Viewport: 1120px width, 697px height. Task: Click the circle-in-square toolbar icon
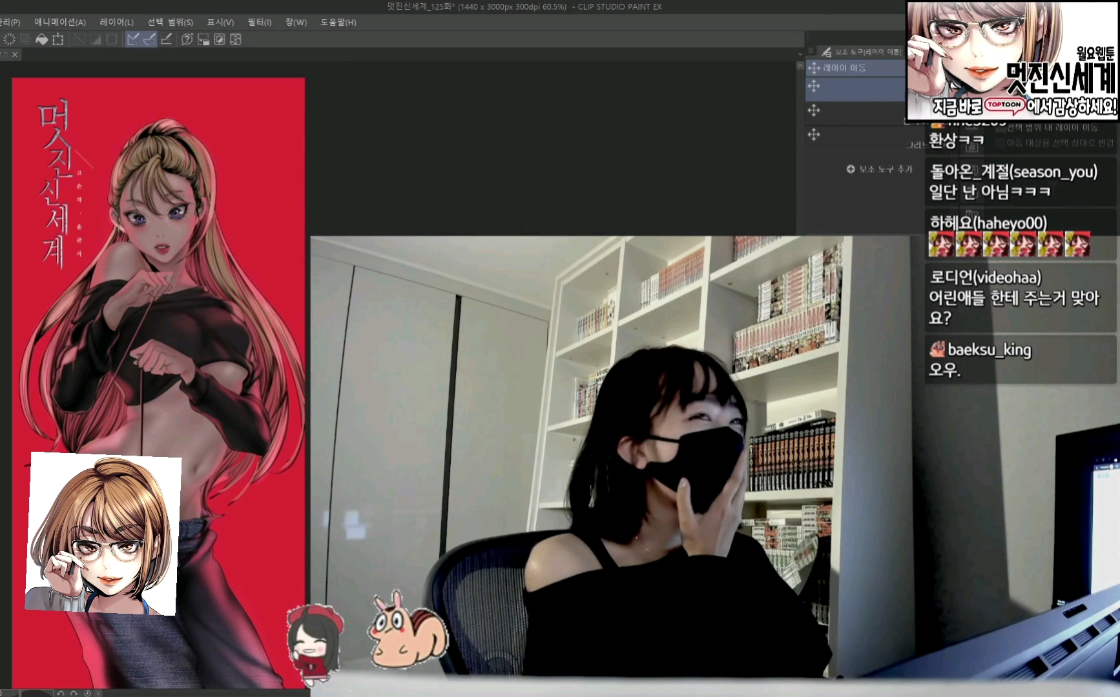220,39
